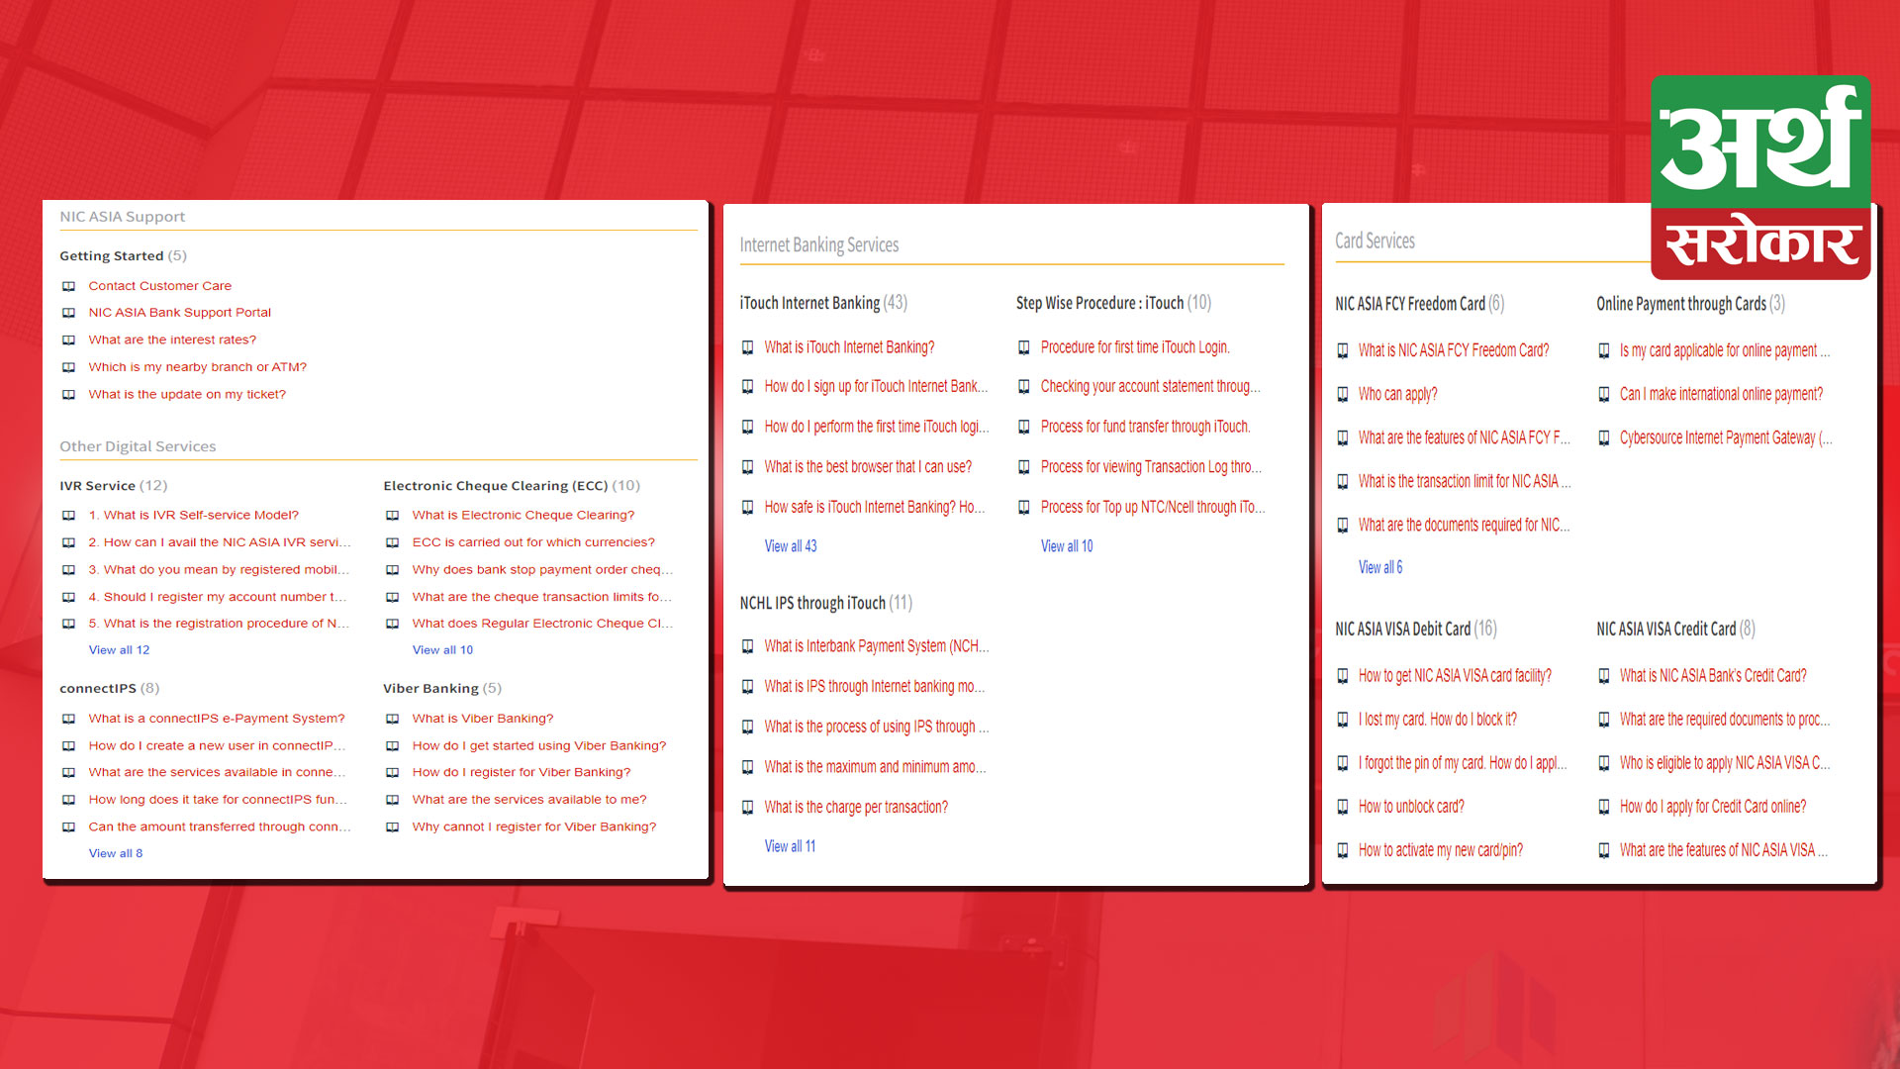The height and width of the screenshot is (1069, 1900).
Task: Click the icon beside Who can apply?
Action: [x=1342, y=394]
